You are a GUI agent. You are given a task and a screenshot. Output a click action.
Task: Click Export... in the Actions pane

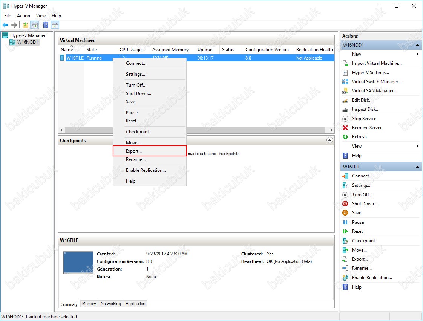pyautogui.click(x=360, y=259)
